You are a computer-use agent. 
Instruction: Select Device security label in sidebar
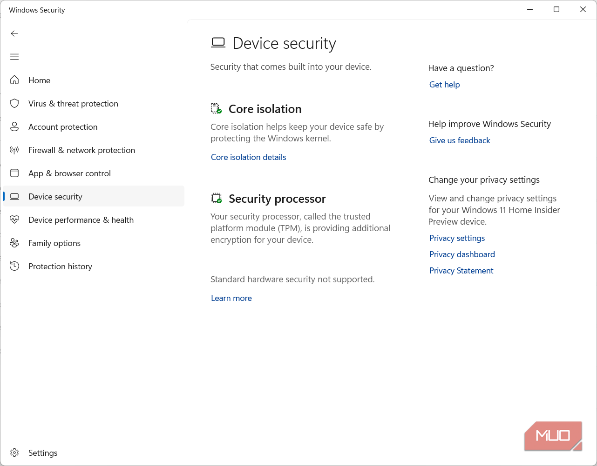[55, 197]
